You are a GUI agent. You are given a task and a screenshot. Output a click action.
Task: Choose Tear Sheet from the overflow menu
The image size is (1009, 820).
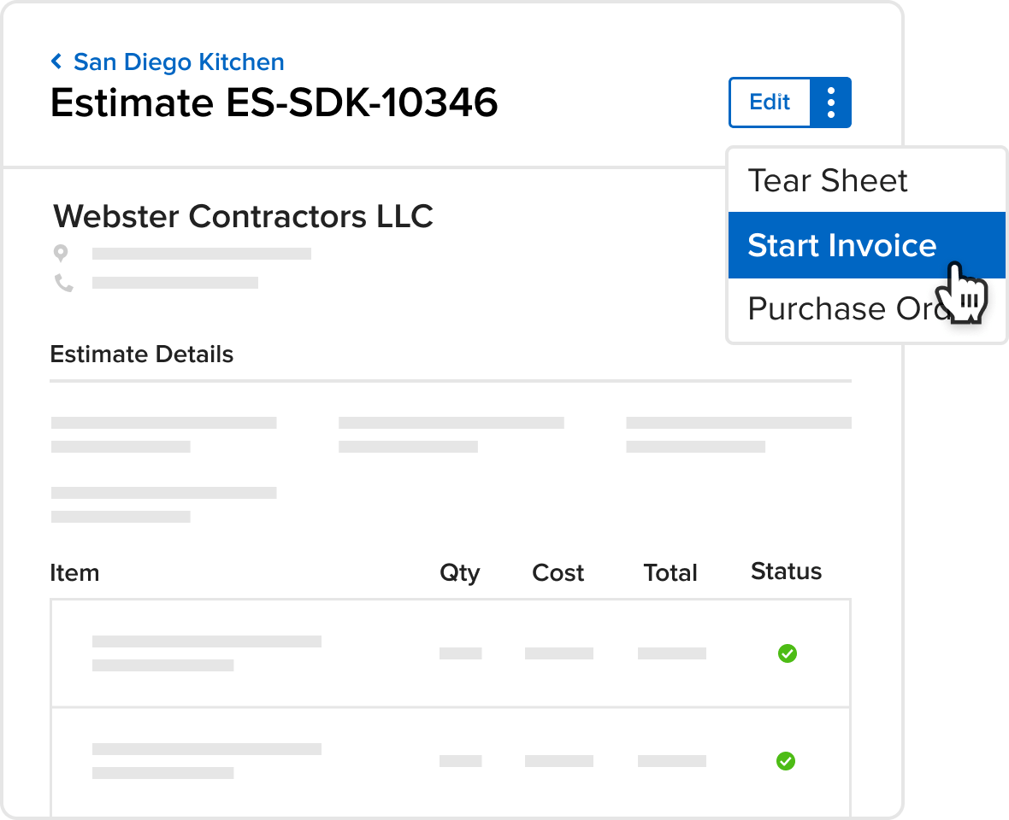[827, 180]
